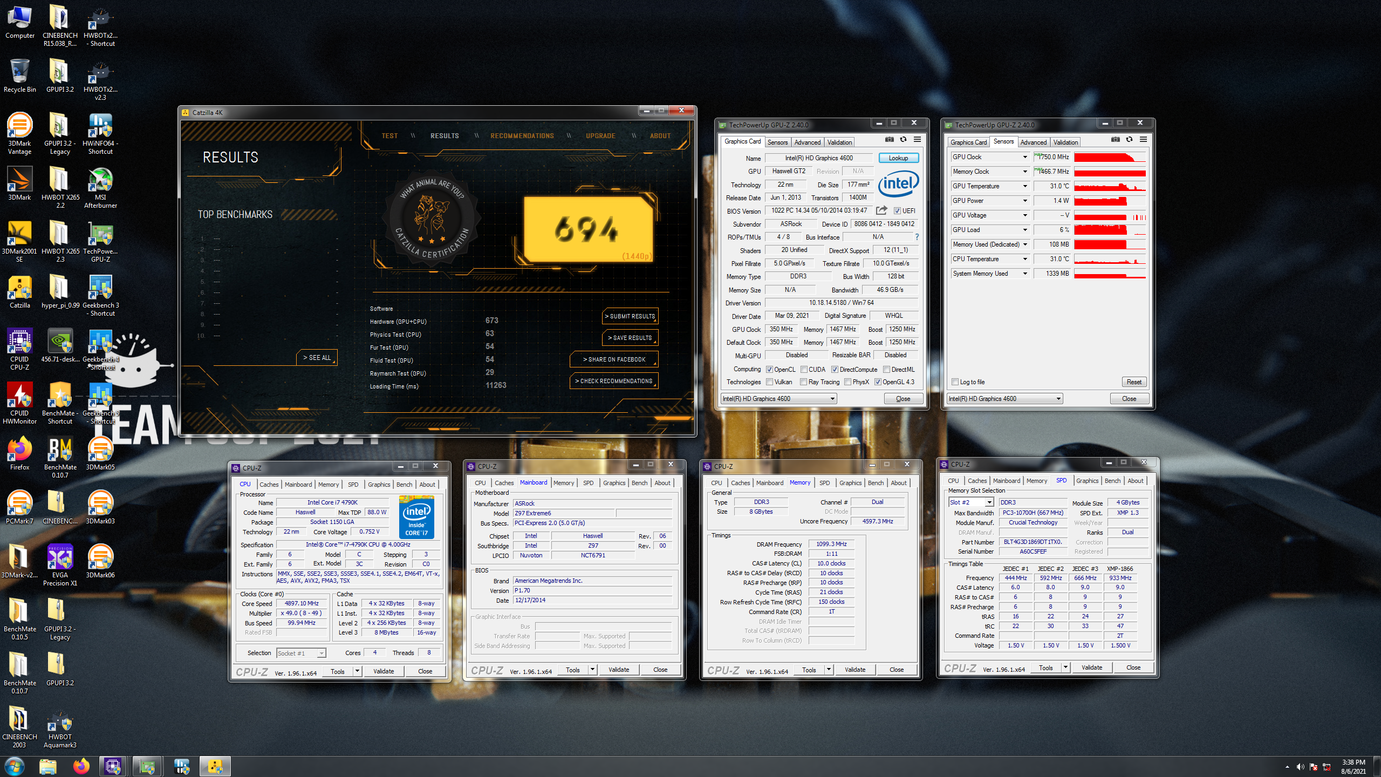Open the RECOMMENDATIONS tab in Catzilla
The width and height of the screenshot is (1381, 777).
522,136
